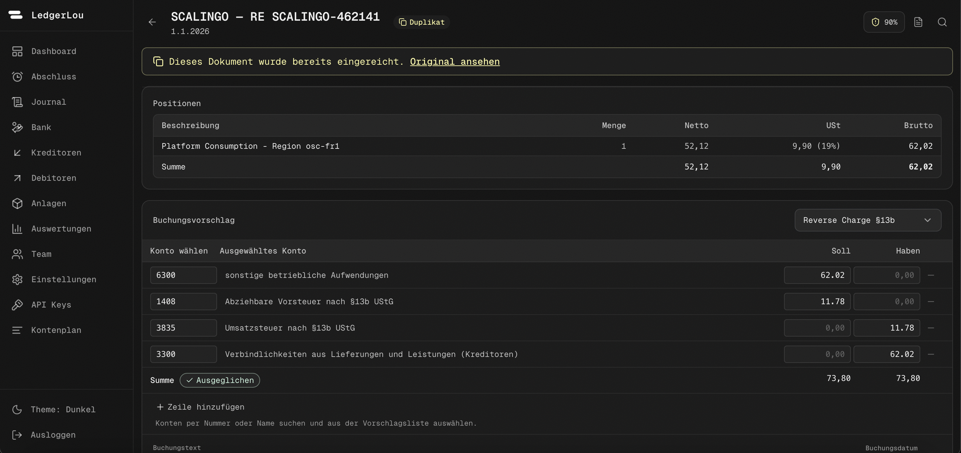Image resolution: width=961 pixels, height=453 pixels.
Task: Remove the 6300 account row
Action: 931,275
